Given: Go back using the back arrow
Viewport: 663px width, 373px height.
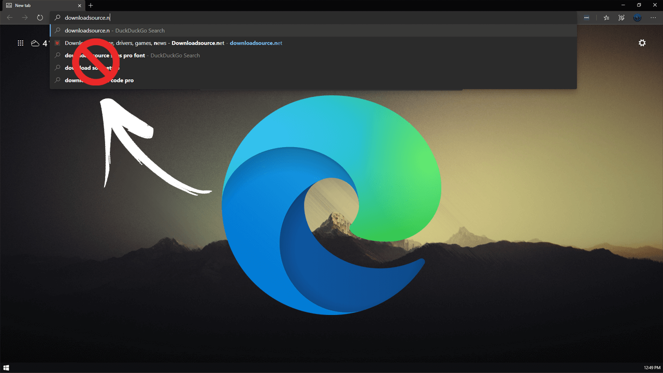Looking at the screenshot, I should tap(10, 18).
